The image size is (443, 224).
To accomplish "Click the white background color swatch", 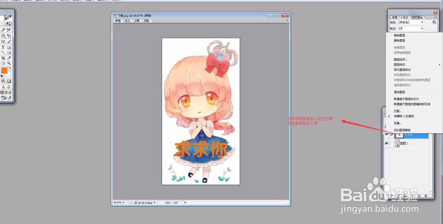I will click(x=8, y=74).
